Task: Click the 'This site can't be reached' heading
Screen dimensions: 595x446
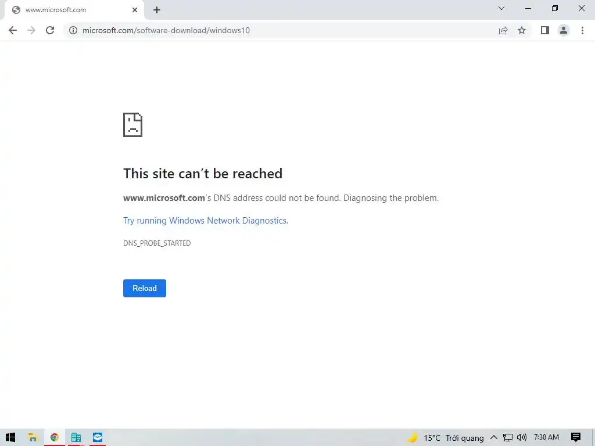Action: coord(203,173)
